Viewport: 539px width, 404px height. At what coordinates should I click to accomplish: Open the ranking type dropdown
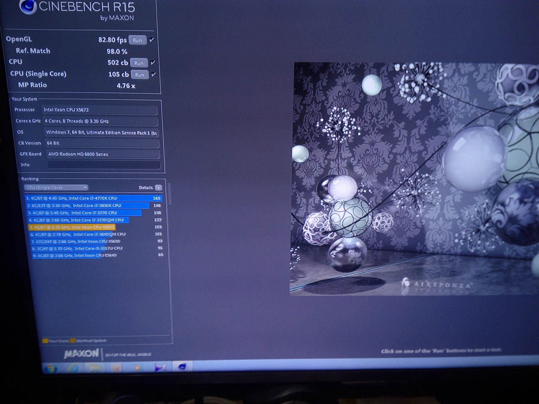coord(56,187)
